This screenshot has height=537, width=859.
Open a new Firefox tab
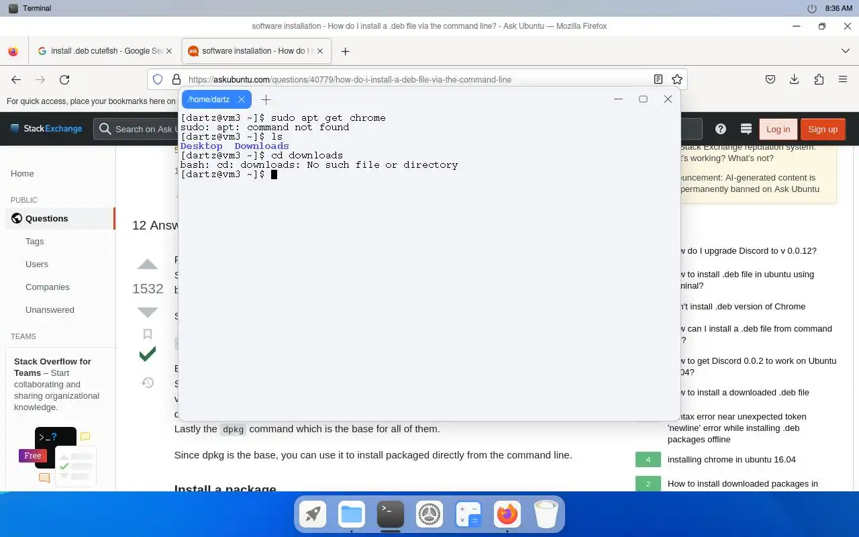click(x=345, y=51)
